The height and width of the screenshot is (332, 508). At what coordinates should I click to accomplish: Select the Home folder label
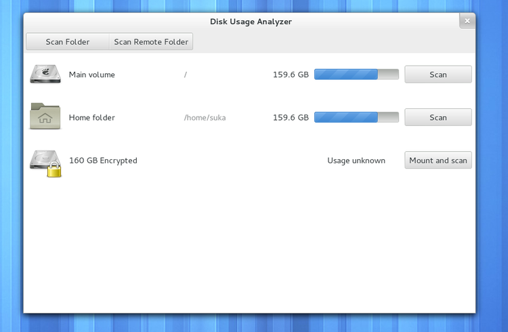pos(92,117)
